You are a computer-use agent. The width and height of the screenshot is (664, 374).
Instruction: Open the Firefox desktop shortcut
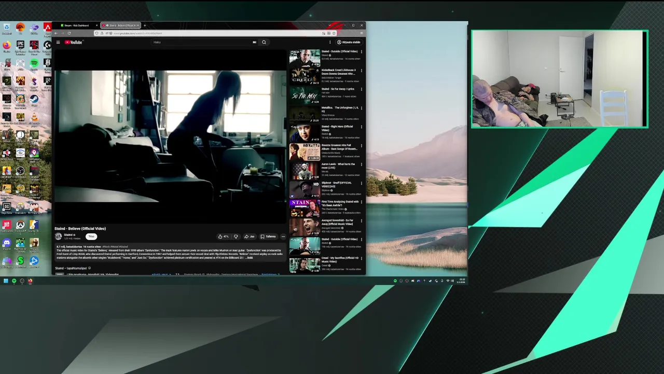click(7, 46)
